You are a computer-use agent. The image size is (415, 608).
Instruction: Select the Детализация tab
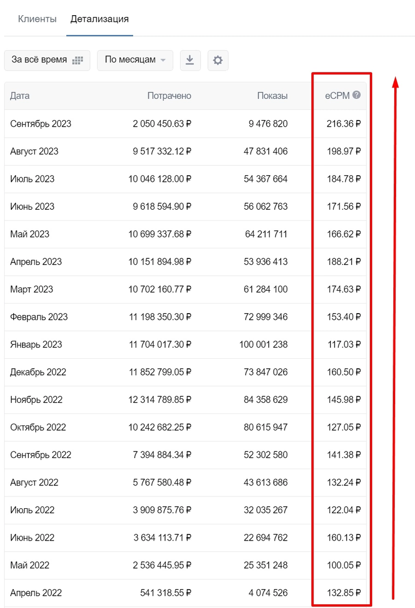click(99, 19)
